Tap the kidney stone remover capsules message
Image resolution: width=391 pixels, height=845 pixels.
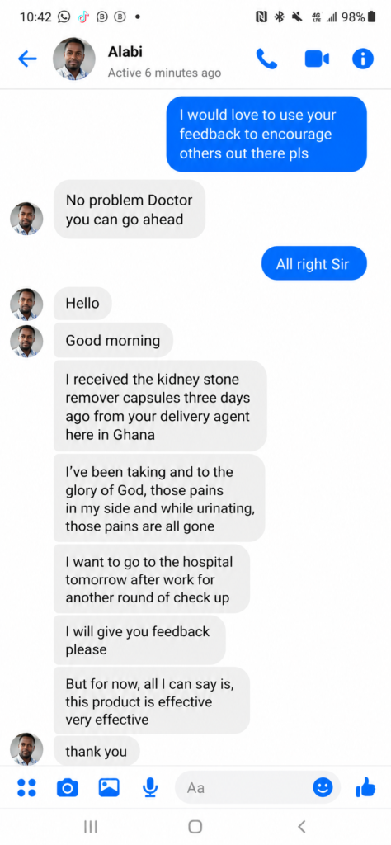(x=160, y=406)
